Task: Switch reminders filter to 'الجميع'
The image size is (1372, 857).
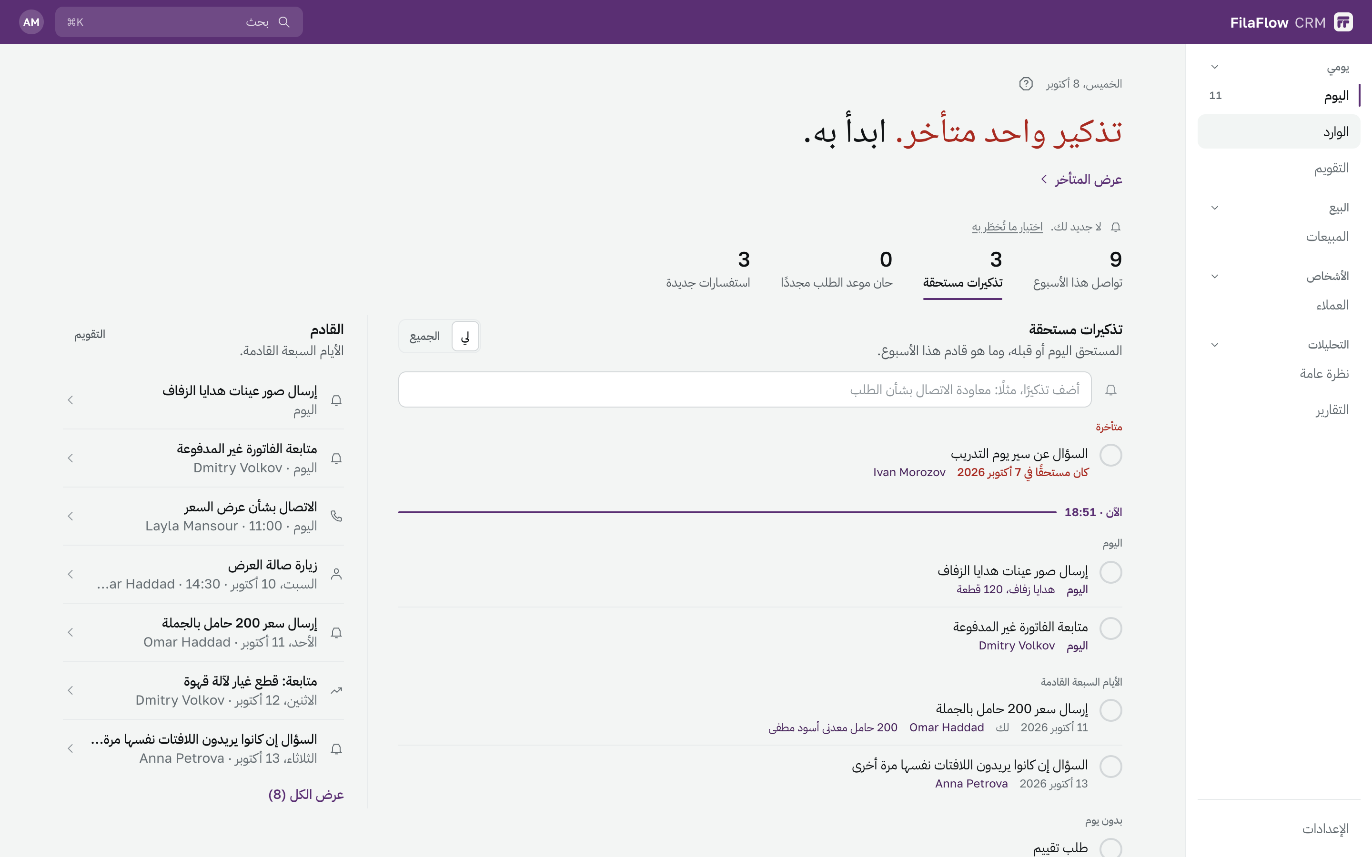Action: 424,337
